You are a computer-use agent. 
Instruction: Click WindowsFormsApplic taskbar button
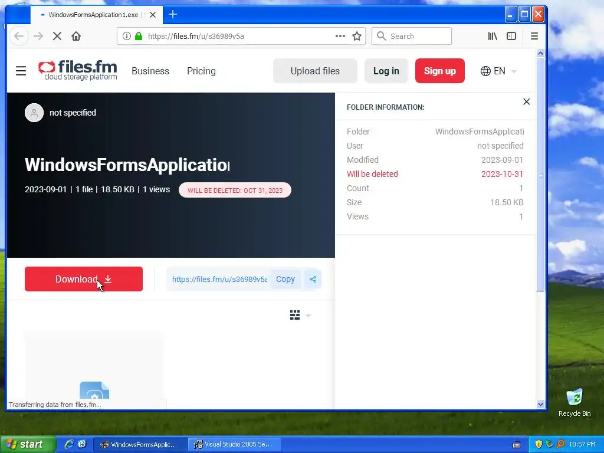point(140,445)
